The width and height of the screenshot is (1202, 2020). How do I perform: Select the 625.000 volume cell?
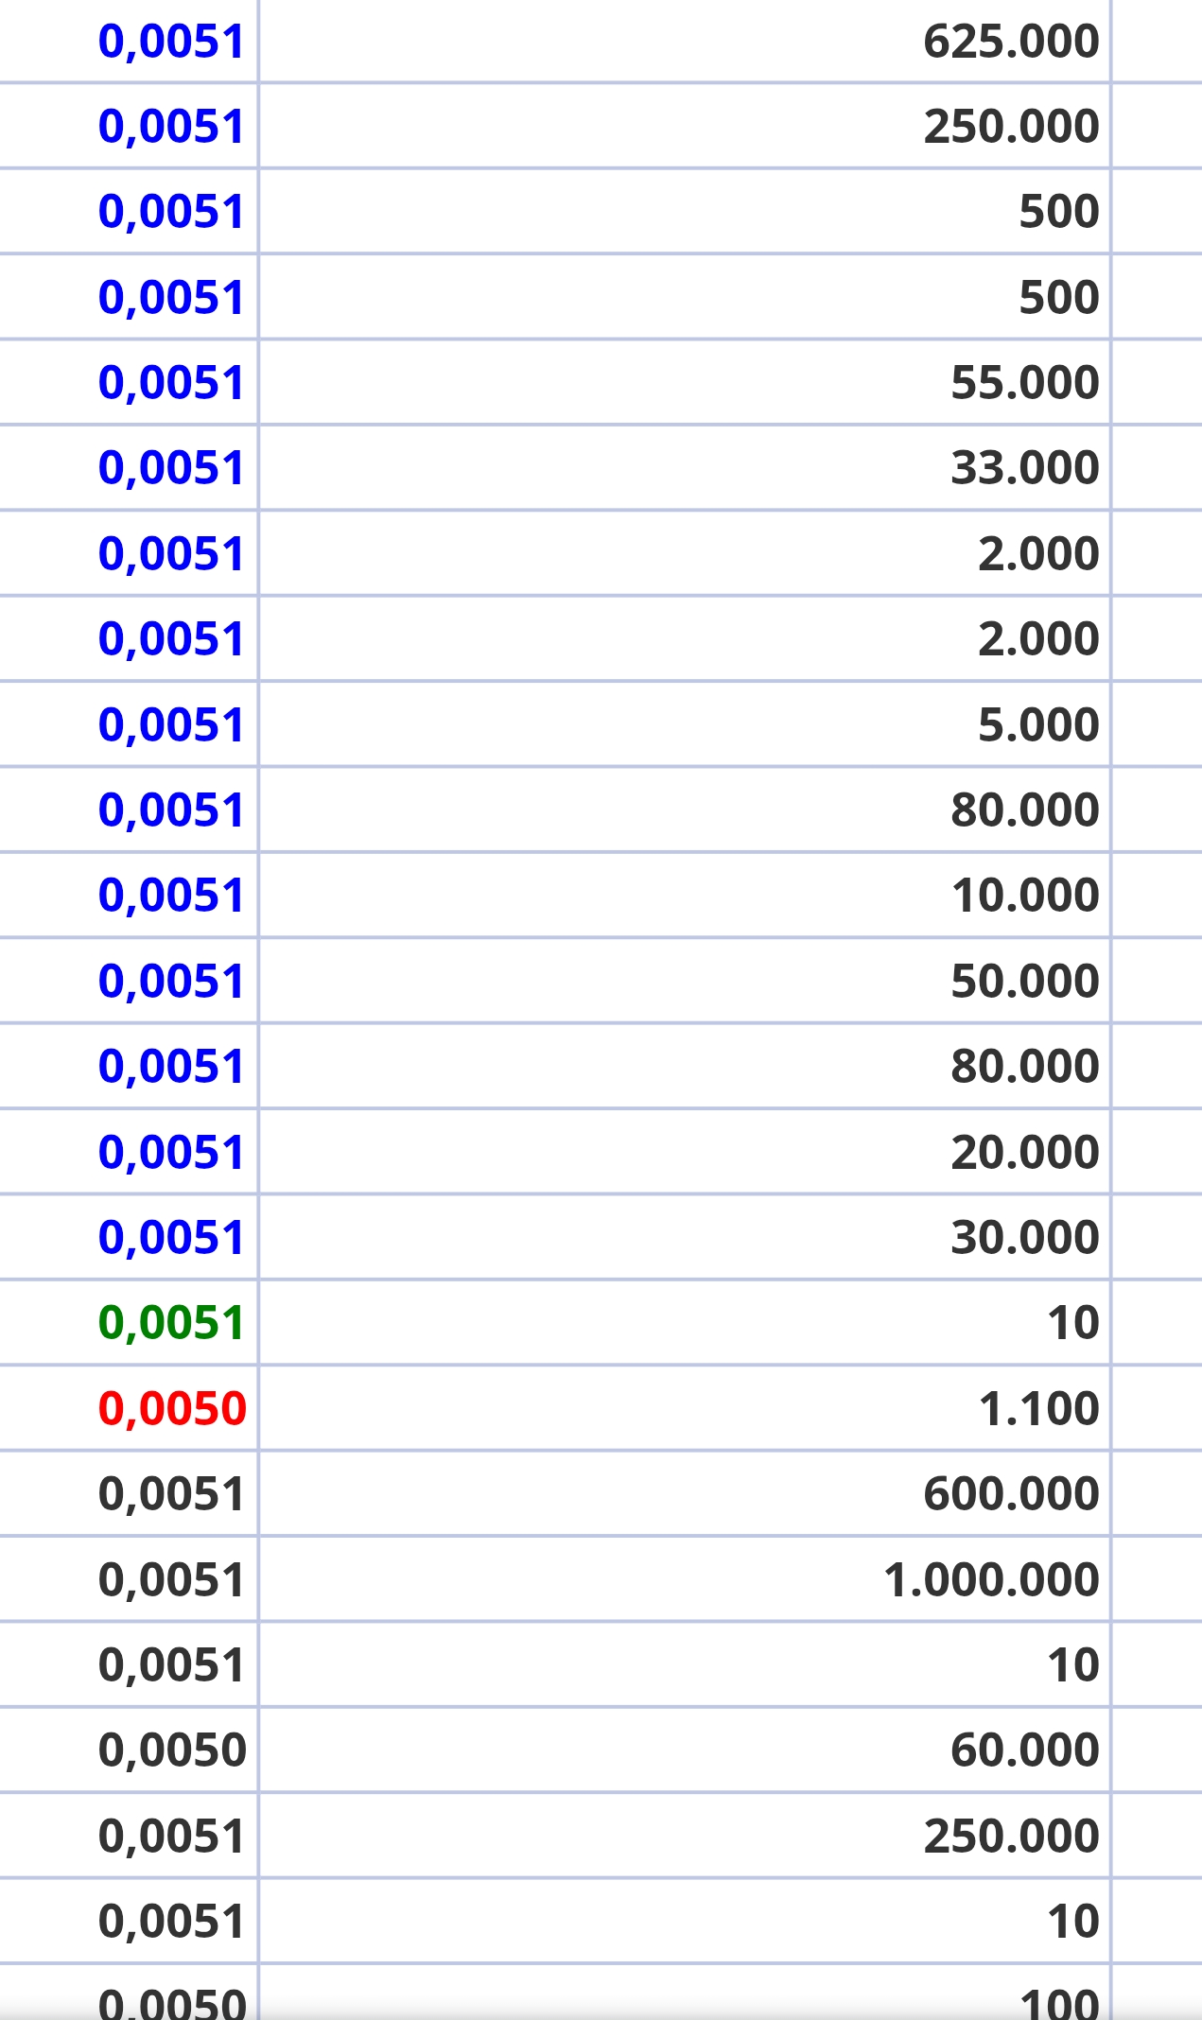click(x=1010, y=42)
